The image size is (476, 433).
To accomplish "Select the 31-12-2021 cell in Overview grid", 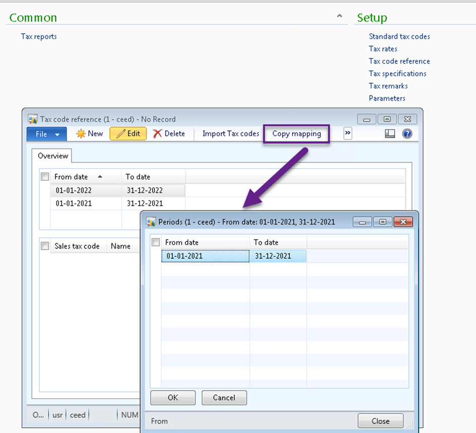I will (x=153, y=203).
